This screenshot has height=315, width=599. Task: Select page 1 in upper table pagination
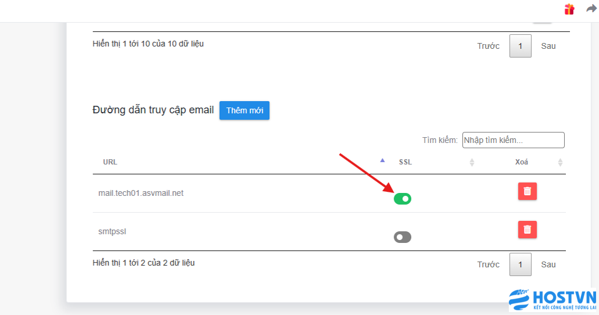(520, 46)
